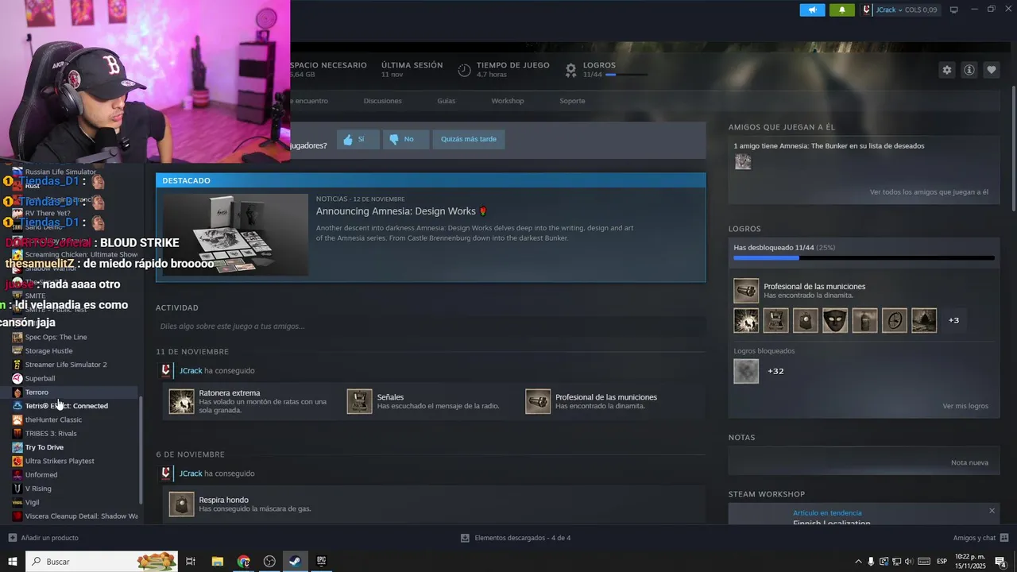
Task: Click friend avatar with Amnesia on wishlist
Action: (x=743, y=161)
